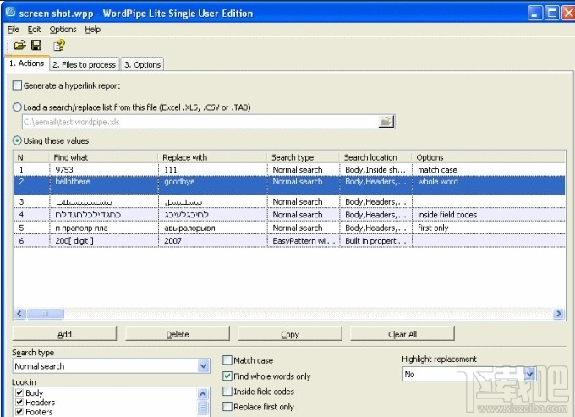Click the Clear All button
The width and height of the screenshot is (575, 417).
coord(402,334)
